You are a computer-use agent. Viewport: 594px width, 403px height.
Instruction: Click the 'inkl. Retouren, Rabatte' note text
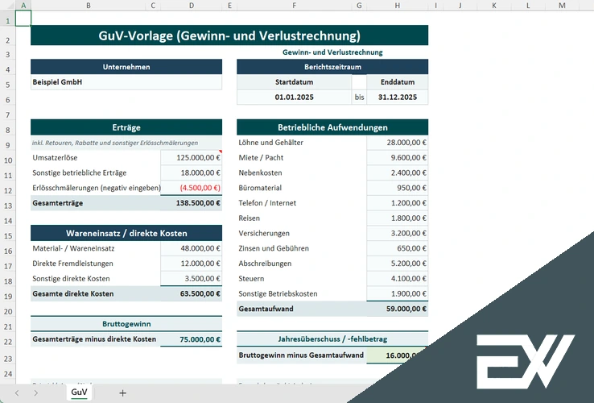pos(115,143)
